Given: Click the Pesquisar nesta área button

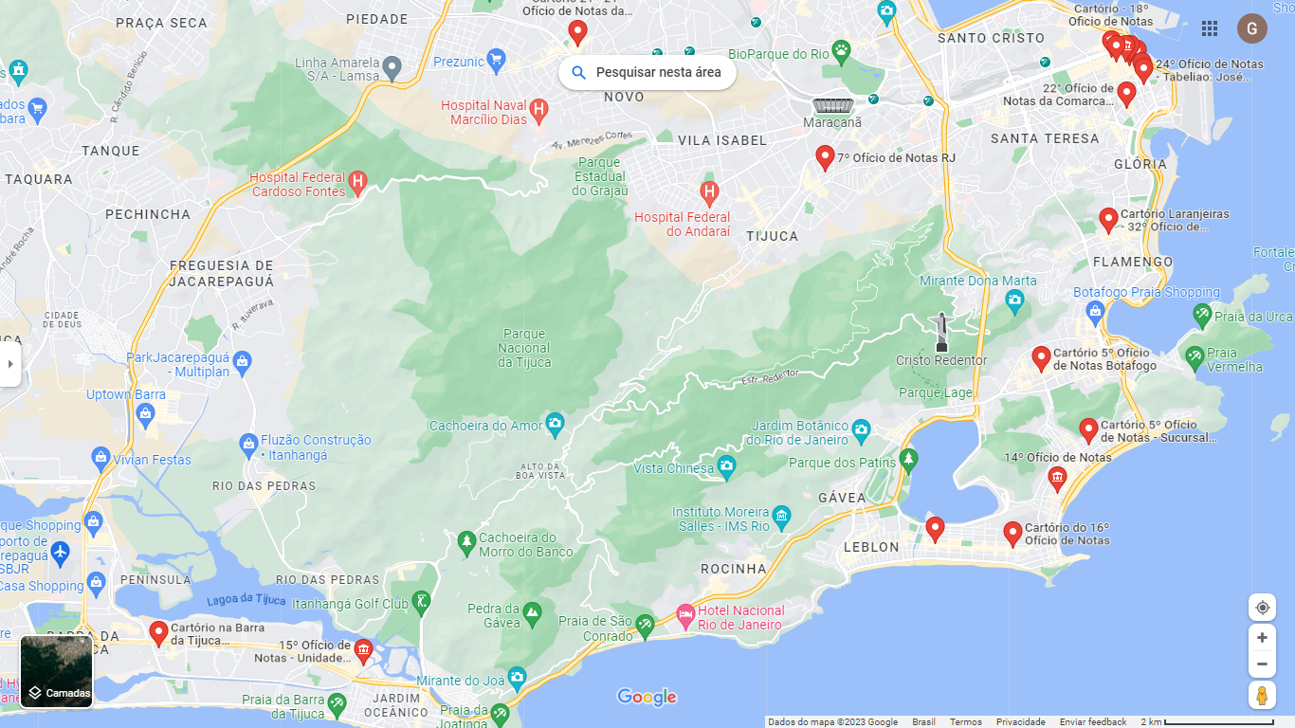Looking at the screenshot, I should (x=647, y=72).
